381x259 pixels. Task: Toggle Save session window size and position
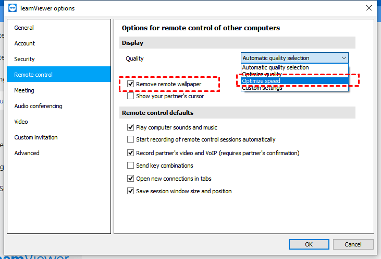click(131, 191)
